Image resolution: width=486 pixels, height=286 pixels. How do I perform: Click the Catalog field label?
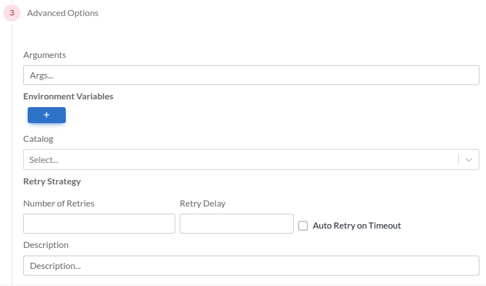coord(38,139)
